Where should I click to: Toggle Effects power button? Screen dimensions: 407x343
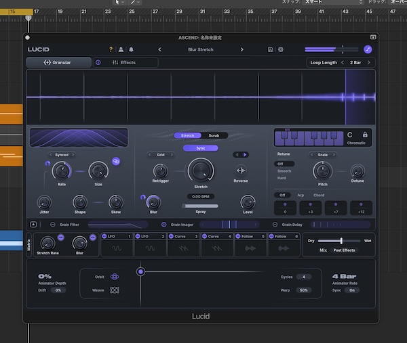coord(98,62)
